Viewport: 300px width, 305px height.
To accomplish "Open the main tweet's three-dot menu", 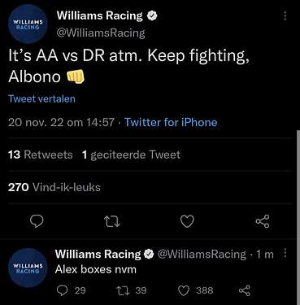I will [x=285, y=15].
